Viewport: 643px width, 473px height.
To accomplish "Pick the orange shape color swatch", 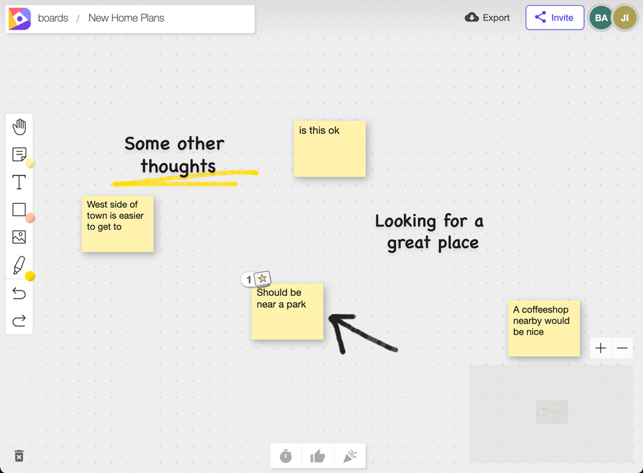I will (30, 218).
